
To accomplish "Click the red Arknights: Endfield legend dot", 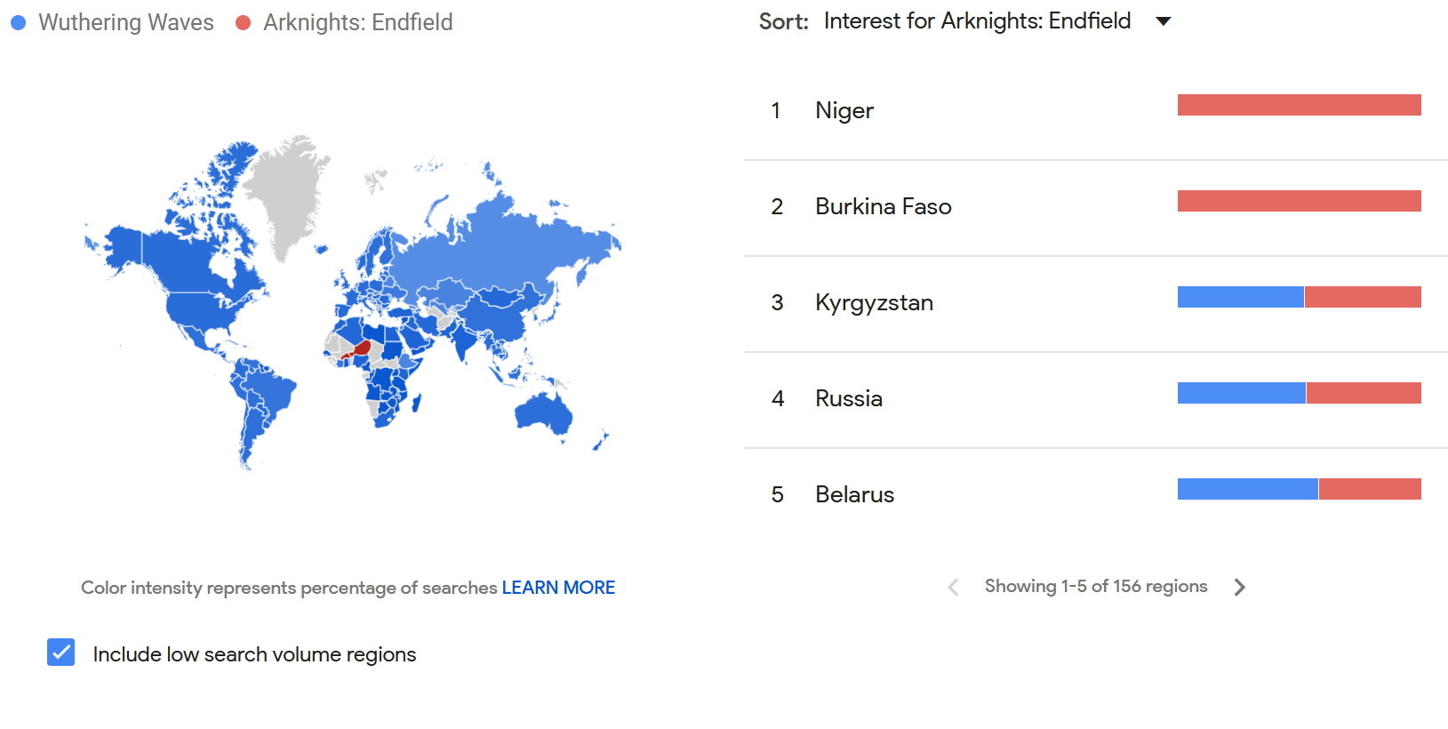I will click(243, 22).
